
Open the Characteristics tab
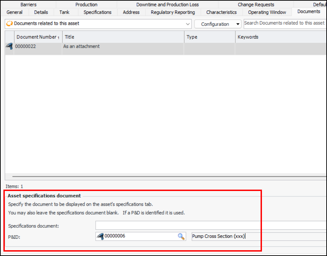click(221, 12)
